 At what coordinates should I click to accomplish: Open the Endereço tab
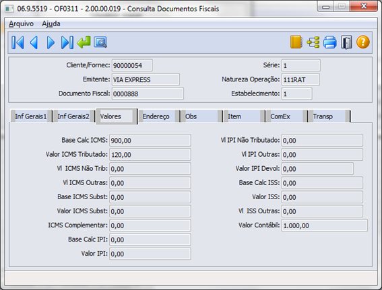tap(159, 116)
